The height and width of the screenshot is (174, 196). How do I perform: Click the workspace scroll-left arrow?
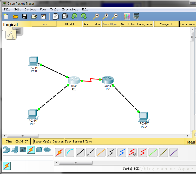[x=4, y=136]
